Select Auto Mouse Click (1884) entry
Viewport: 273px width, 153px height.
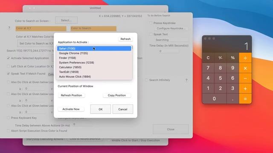(x=94, y=76)
